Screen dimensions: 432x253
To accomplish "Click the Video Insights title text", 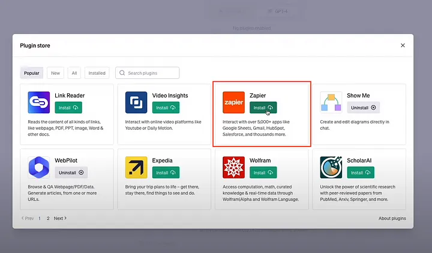I will tap(170, 96).
